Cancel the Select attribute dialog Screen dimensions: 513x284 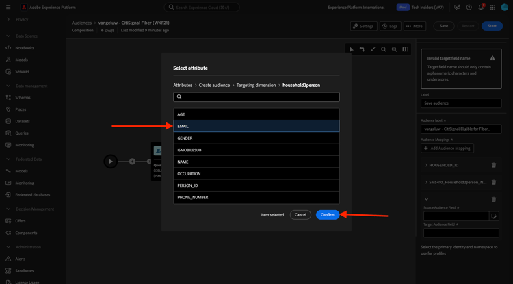click(300, 215)
